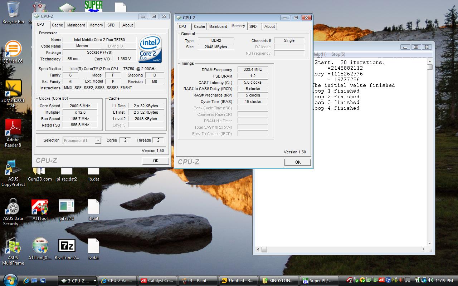Click Super PI horizontal scrollbar right arrow
Screen dimensions: 458x286
(424, 250)
